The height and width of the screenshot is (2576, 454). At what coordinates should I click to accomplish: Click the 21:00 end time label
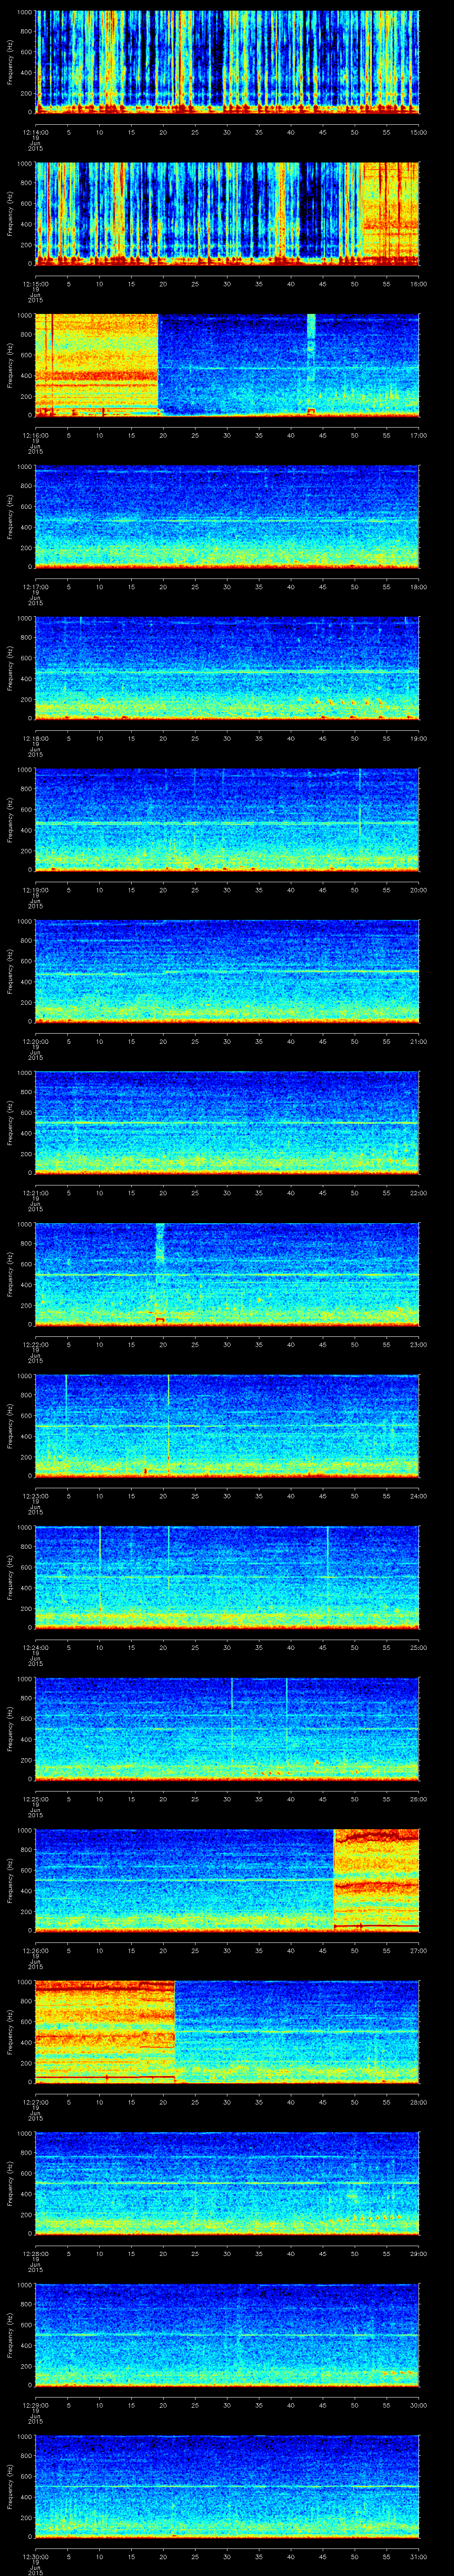tap(419, 1042)
